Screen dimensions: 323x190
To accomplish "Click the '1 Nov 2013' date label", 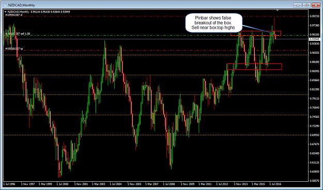I will pos(241,184).
